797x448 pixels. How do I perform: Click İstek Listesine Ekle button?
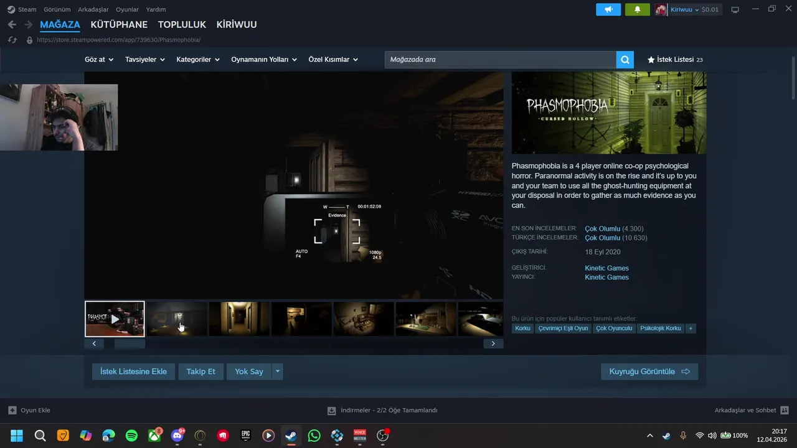(x=133, y=371)
